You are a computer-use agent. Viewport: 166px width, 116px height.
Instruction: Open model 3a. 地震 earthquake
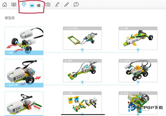click(x=82, y=103)
